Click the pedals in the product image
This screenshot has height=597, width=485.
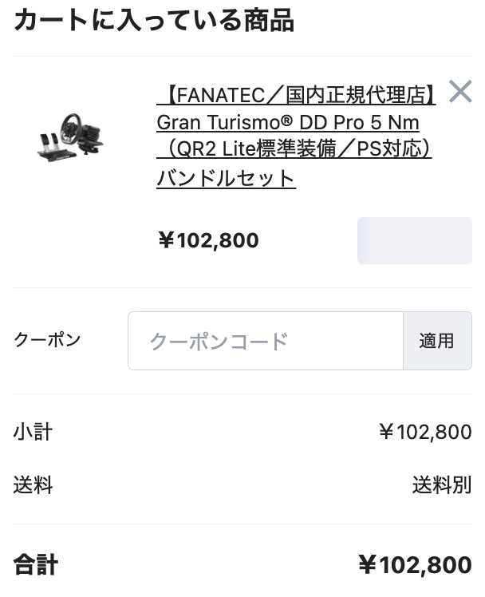pos(52,146)
